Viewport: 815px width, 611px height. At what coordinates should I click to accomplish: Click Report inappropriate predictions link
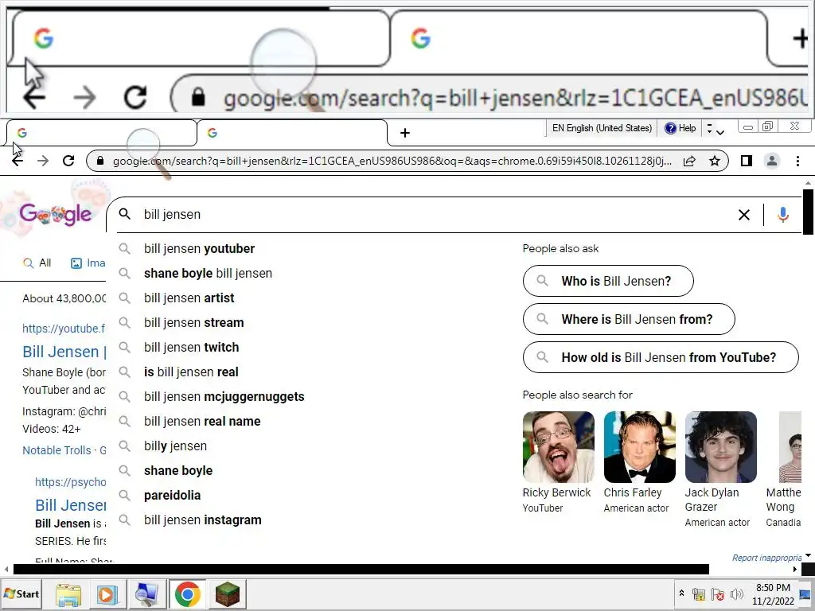766,558
